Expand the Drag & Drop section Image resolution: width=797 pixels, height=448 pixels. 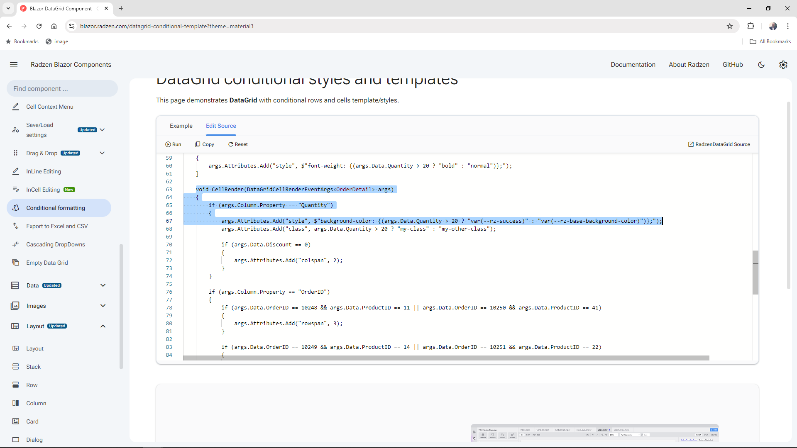point(102,153)
